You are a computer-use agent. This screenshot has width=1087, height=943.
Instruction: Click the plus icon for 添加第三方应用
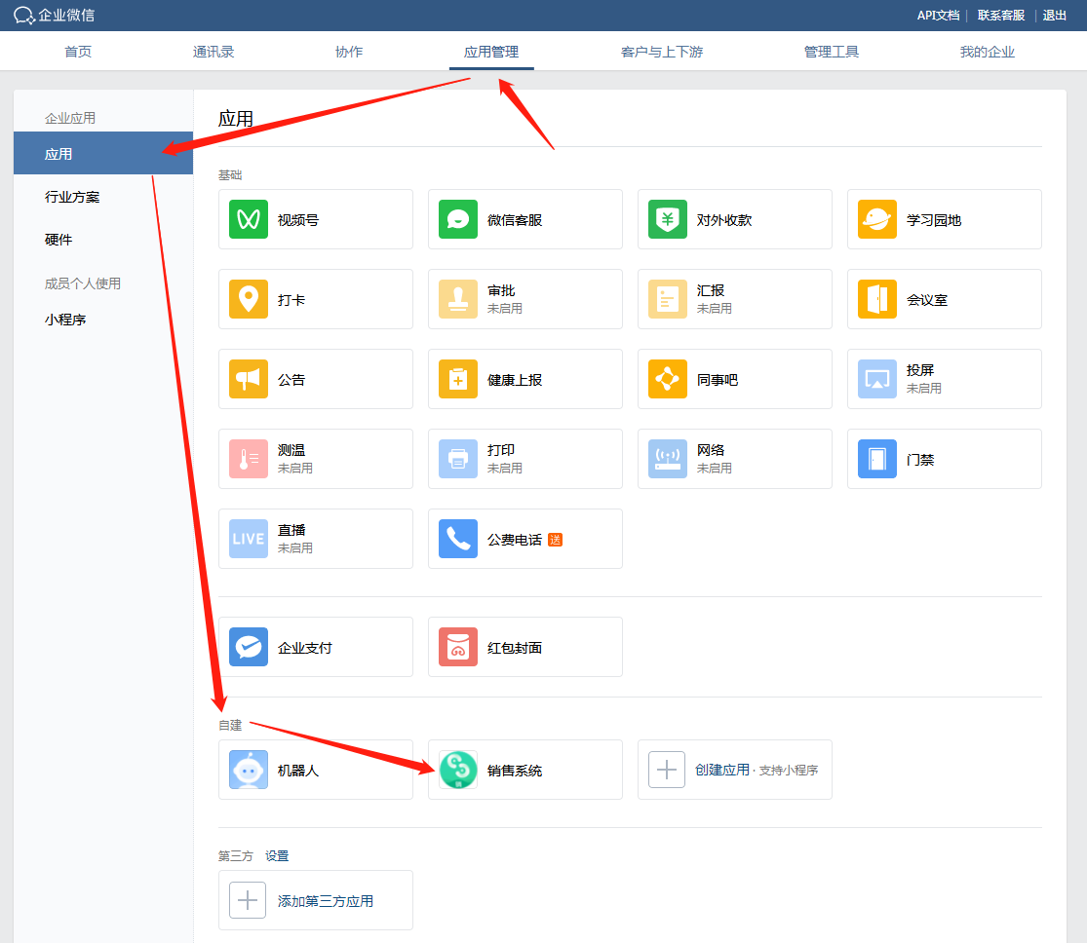(x=248, y=900)
